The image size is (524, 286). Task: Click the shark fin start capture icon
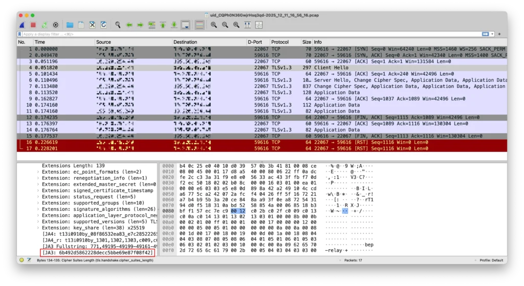[22, 25]
